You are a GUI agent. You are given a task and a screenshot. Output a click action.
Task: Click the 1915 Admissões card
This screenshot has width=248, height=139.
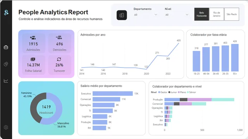point(33,43)
